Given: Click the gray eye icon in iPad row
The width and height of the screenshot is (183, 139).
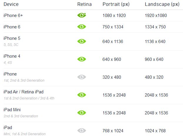Looking at the screenshot, I should pyautogui.click(x=82, y=131).
